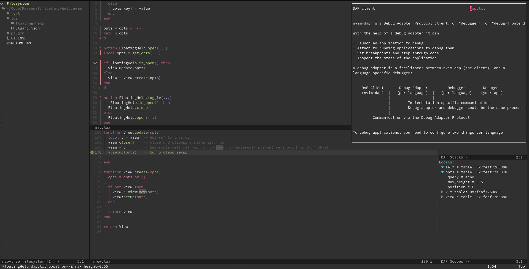Click the 'max_height = 0.5' variable row
Image resolution: width=529 pixels, height=269 pixels.
[465, 182]
